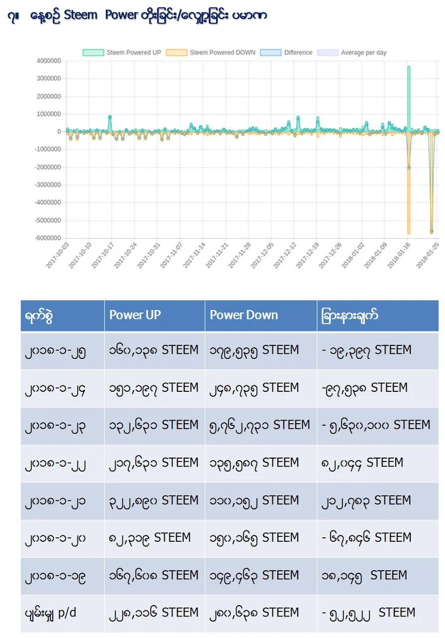Click the date cell '၂၀၁၈-၁-၂၁'
The image size is (445, 638).
click(x=62, y=501)
